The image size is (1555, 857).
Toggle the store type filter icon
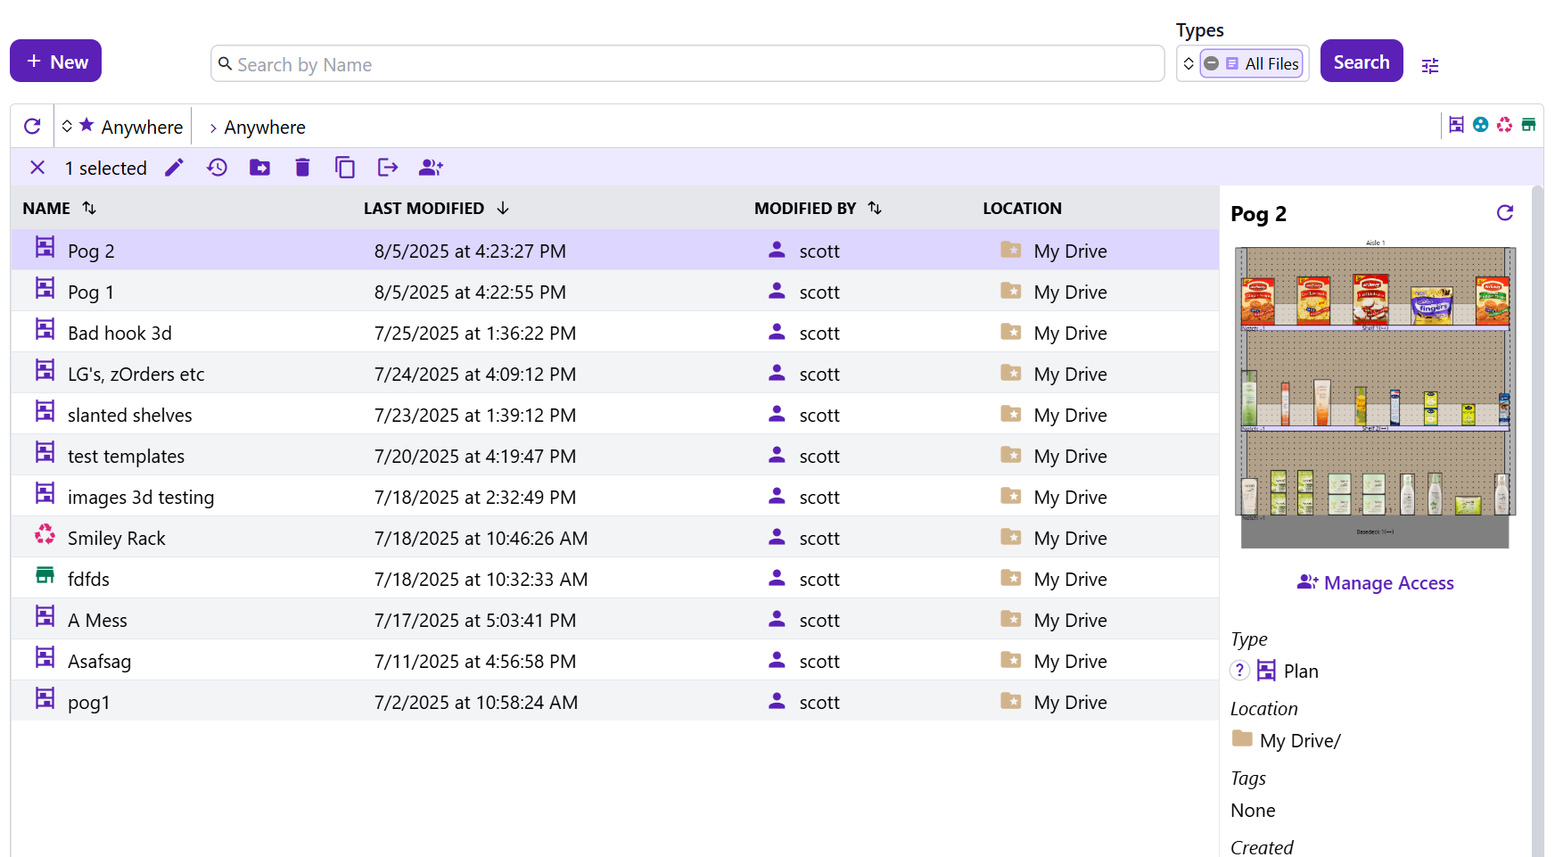click(1528, 125)
